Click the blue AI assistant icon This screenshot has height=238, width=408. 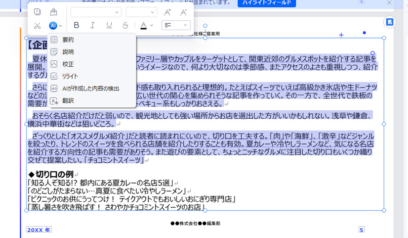[x=53, y=25]
